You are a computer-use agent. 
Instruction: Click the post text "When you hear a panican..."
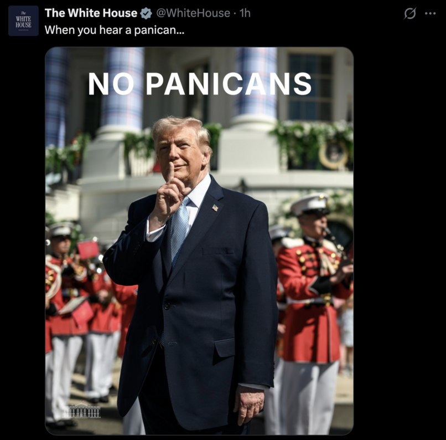pyautogui.click(x=115, y=30)
